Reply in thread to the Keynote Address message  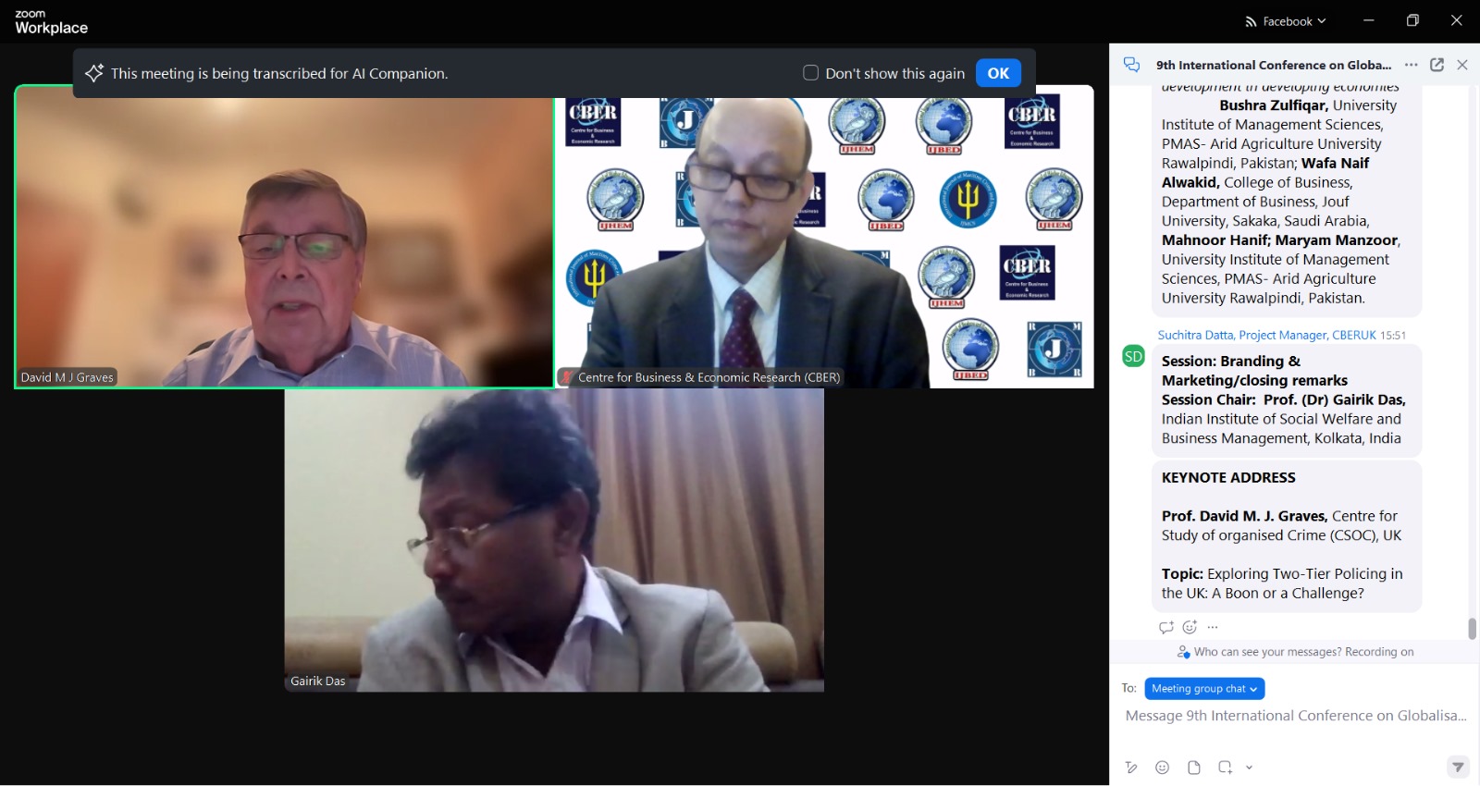pyautogui.click(x=1165, y=627)
